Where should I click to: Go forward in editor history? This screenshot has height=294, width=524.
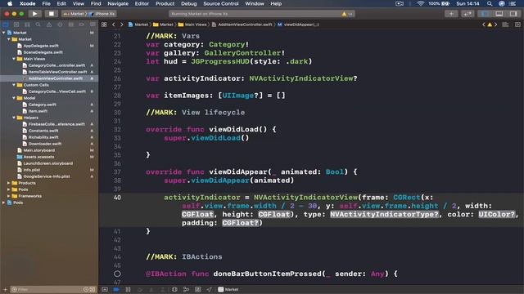pos(122,24)
